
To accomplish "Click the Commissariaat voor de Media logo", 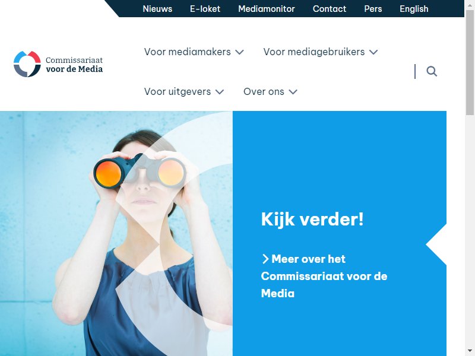I will [x=58, y=64].
